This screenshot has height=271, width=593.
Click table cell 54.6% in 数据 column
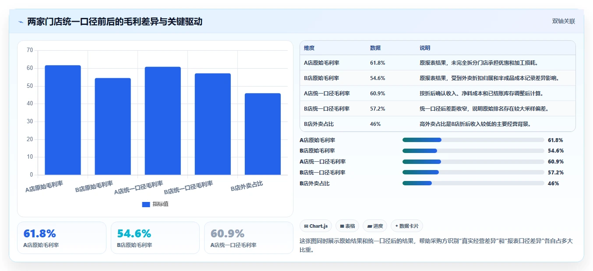[x=378, y=78]
